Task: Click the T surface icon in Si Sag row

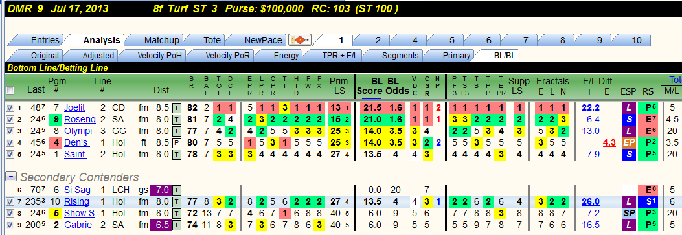Action: [177, 190]
